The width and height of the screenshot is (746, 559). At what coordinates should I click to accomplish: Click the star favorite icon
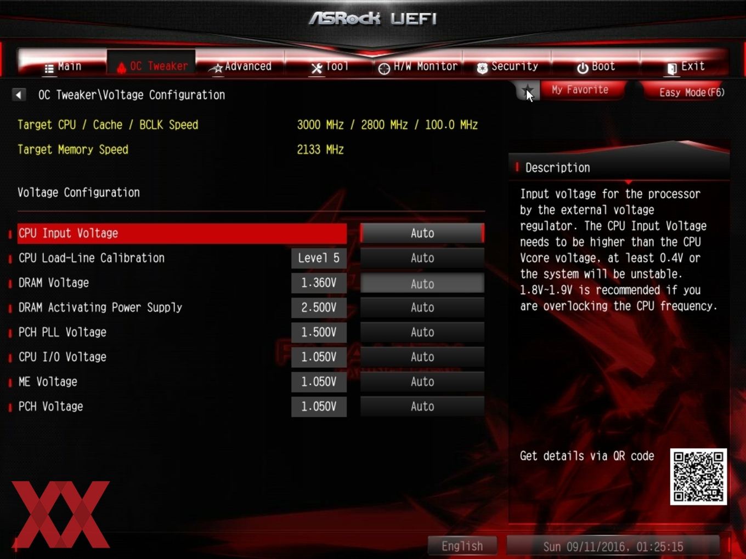point(528,91)
